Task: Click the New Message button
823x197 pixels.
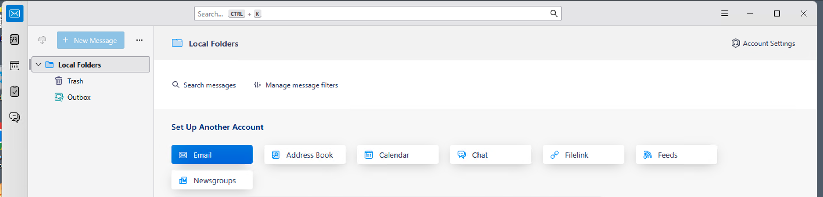Action: (x=91, y=40)
